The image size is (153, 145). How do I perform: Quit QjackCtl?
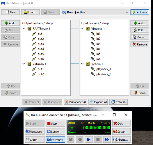[x=121, y=124]
